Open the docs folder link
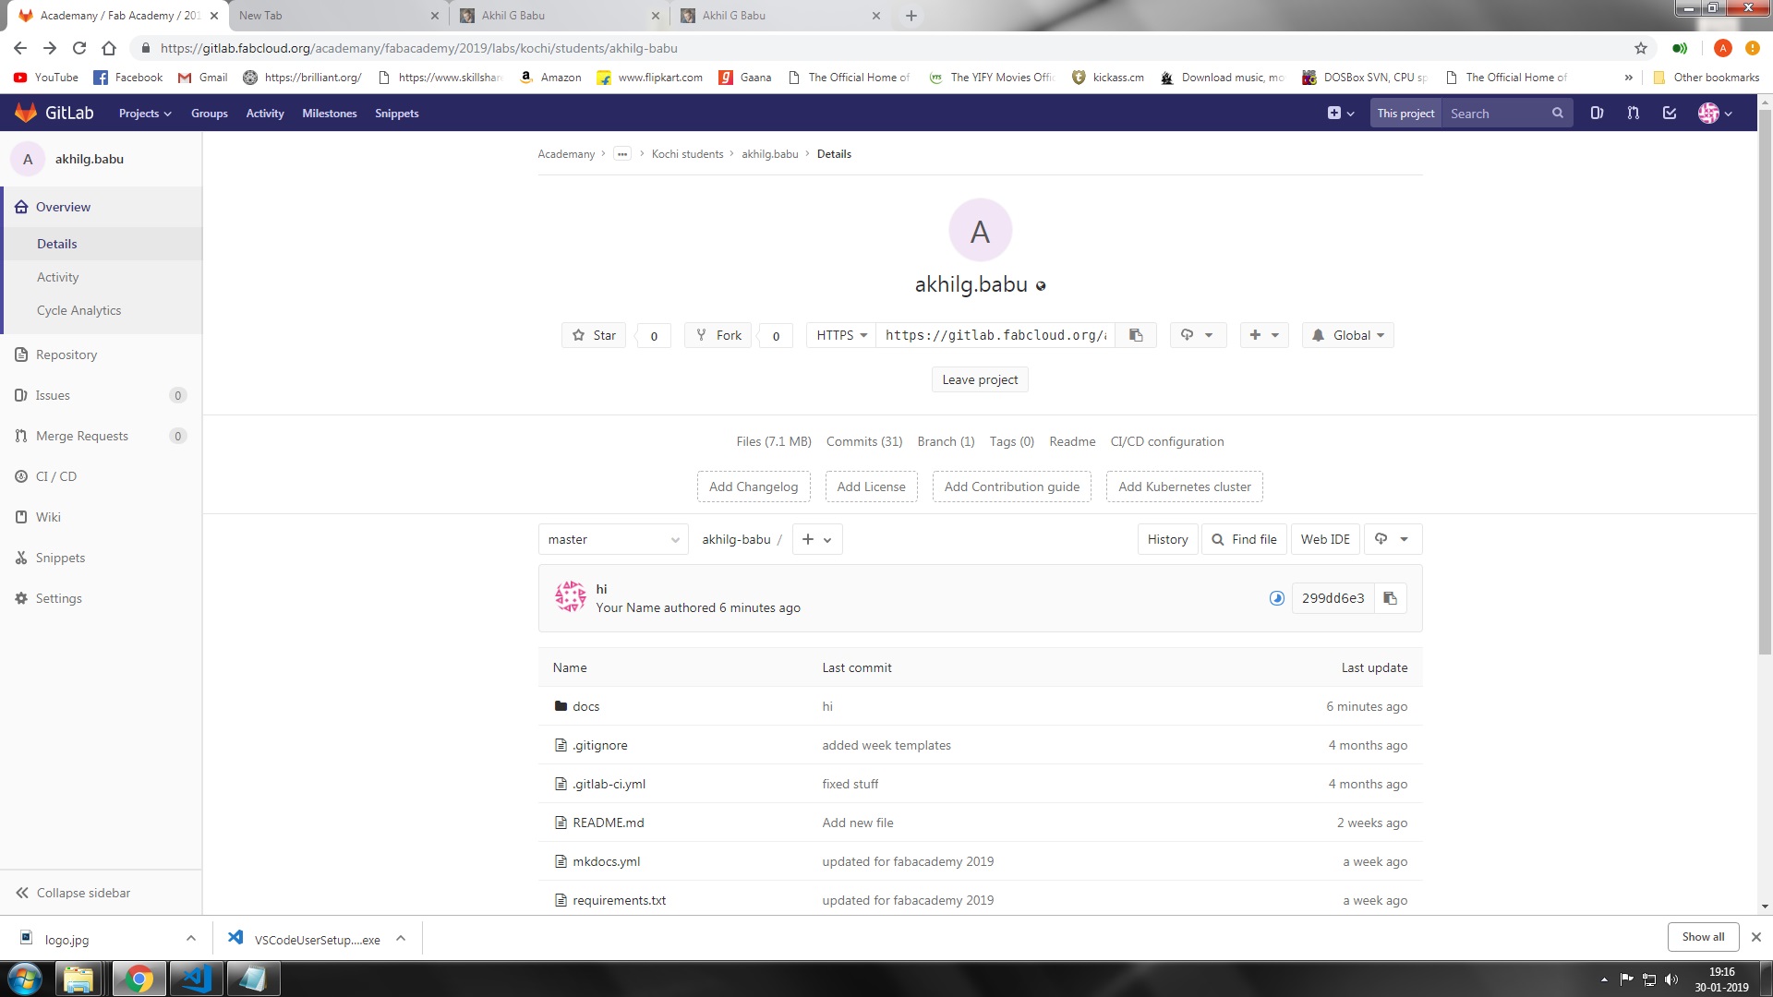The height and width of the screenshot is (997, 1773). click(585, 706)
